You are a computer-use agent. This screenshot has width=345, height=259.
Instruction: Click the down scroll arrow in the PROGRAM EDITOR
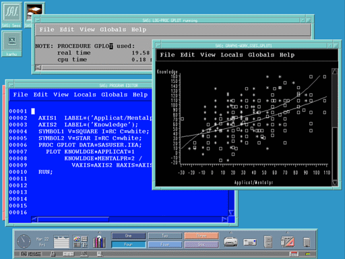pyautogui.click(x=231, y=212)
